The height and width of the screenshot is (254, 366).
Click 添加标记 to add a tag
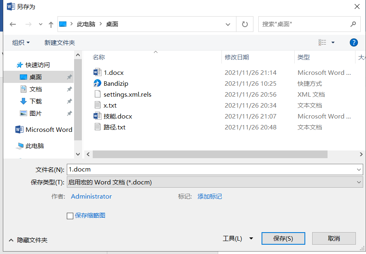(210, 197)
